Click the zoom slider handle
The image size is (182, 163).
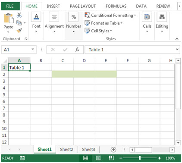140,158
